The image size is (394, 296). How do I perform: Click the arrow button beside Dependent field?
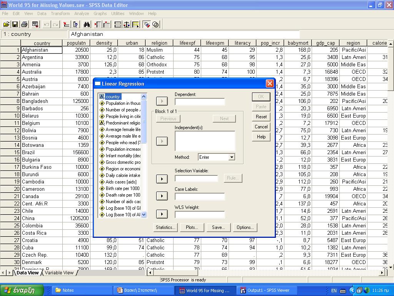[162, 101]
